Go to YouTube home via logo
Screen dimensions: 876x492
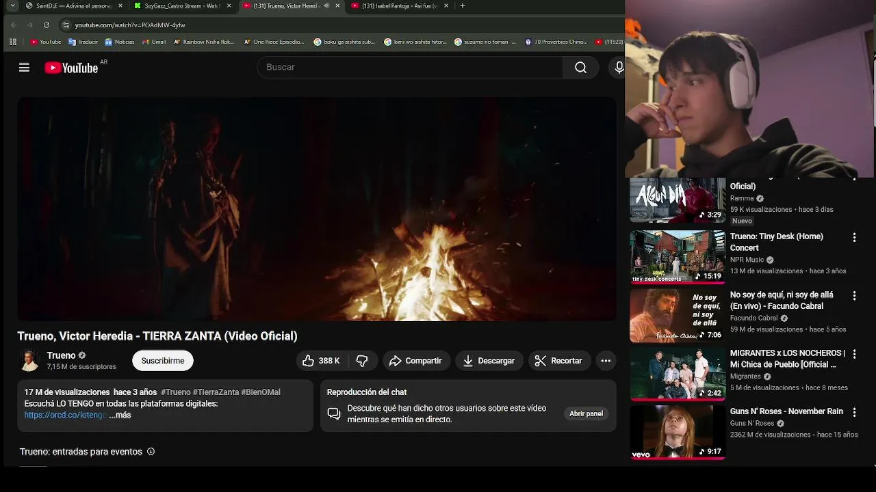pyautogui.click(x=71, y=68)
